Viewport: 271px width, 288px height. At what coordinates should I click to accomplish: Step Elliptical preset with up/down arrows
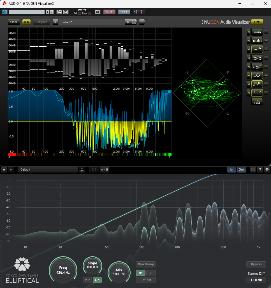82,169
